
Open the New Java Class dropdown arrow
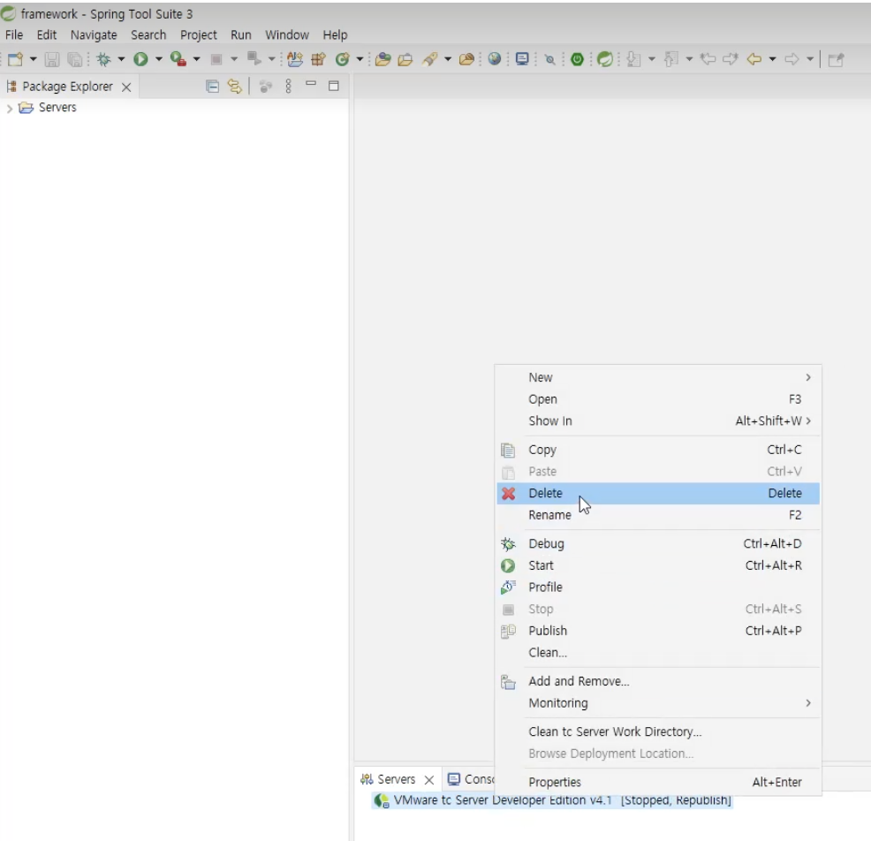(x=360, y=59)
